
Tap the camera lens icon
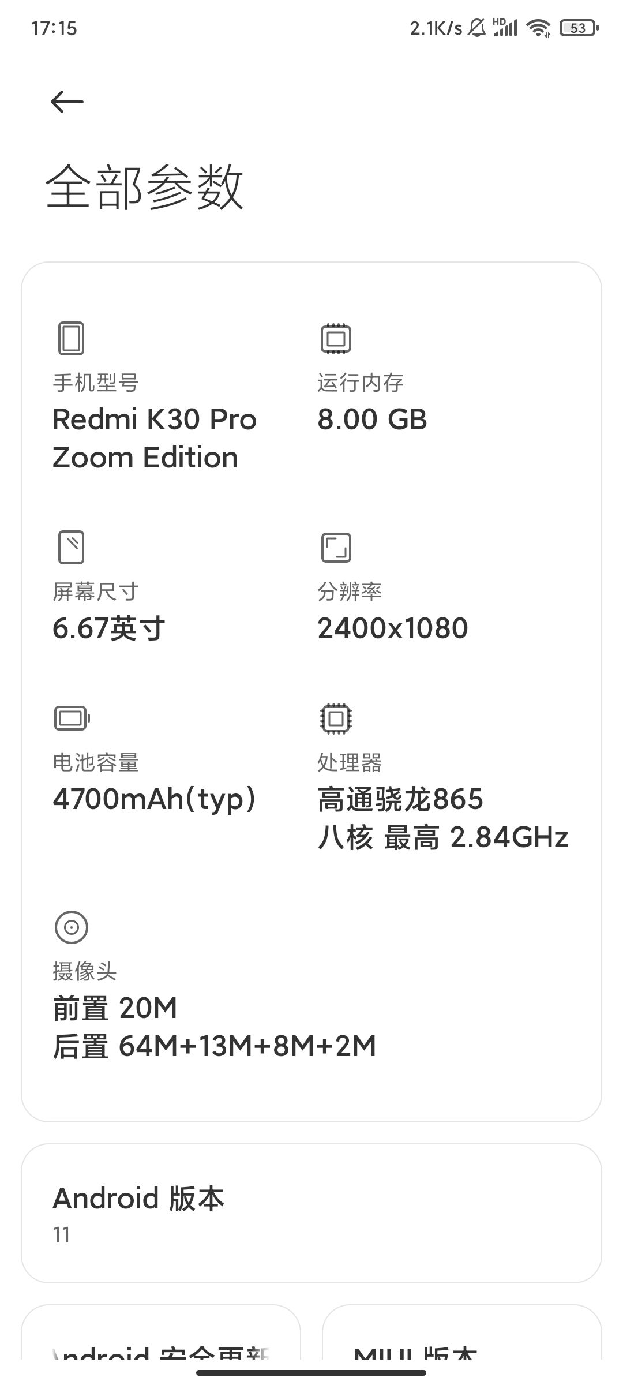coord(71,927)
